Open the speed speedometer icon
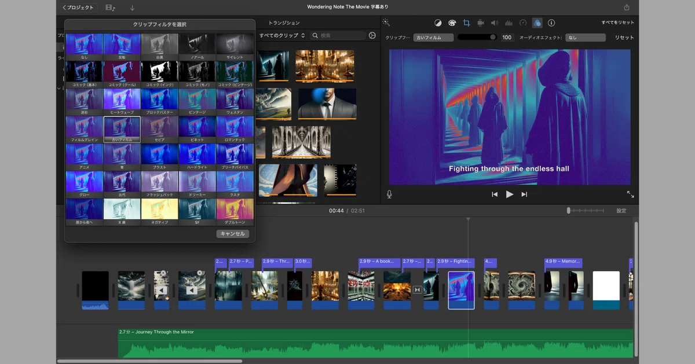The image size is (695, 364). pyautogui.click(x=523, y=23)
